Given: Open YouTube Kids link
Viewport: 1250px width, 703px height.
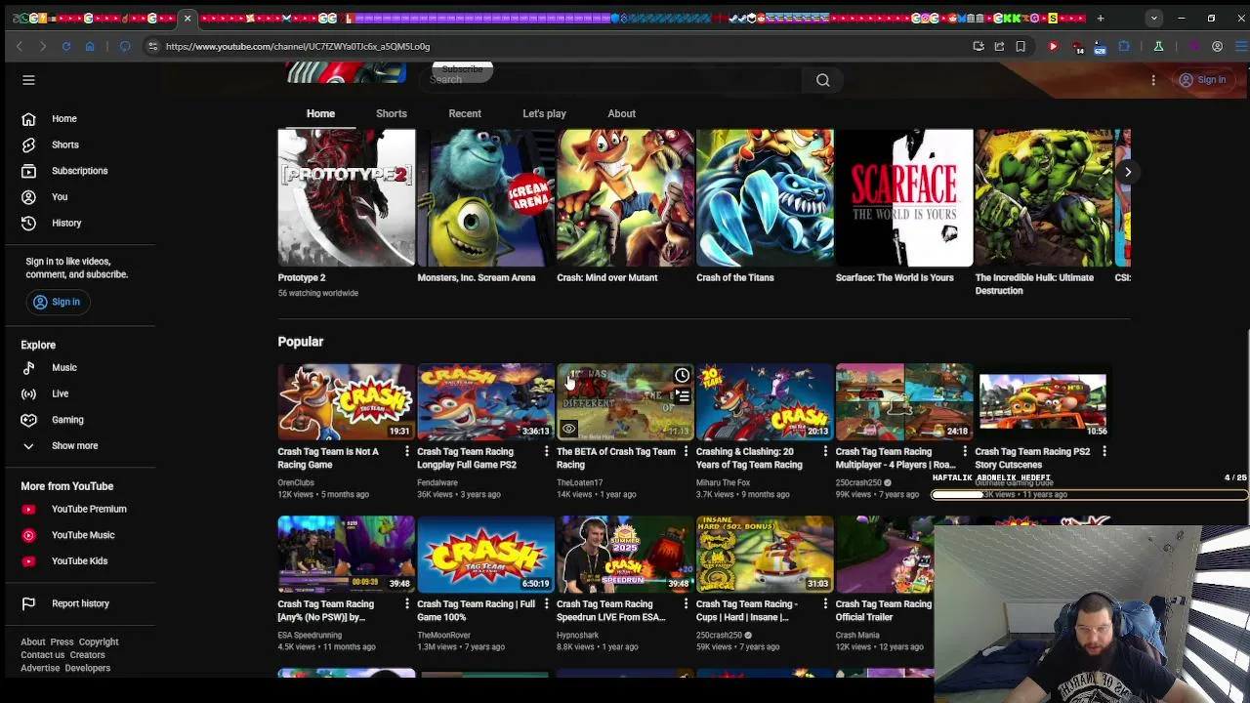Looking at the screenshot, I should point(78,561).
